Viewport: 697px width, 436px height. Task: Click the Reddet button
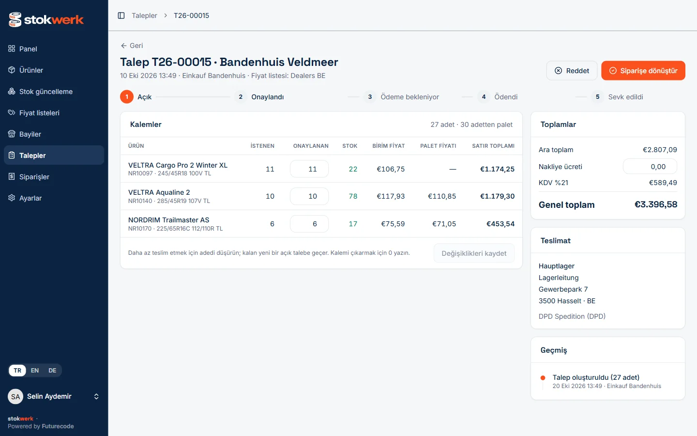coord(572,71)
